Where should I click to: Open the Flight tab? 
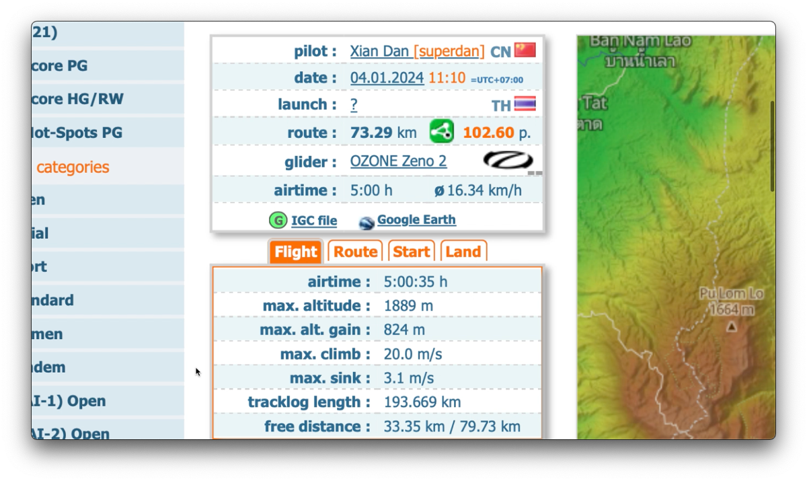point(295,252)
